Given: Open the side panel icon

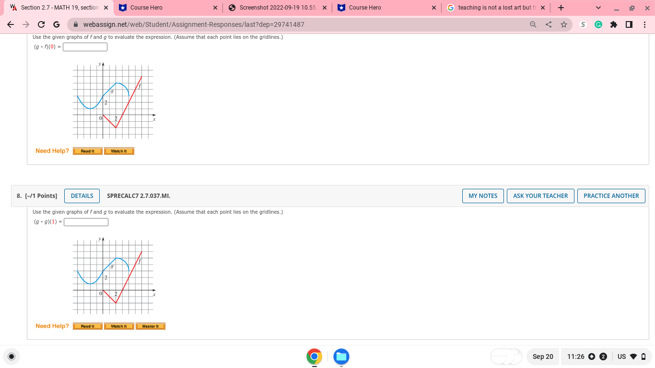Looking at the screenshot, I should pos(629,24).
